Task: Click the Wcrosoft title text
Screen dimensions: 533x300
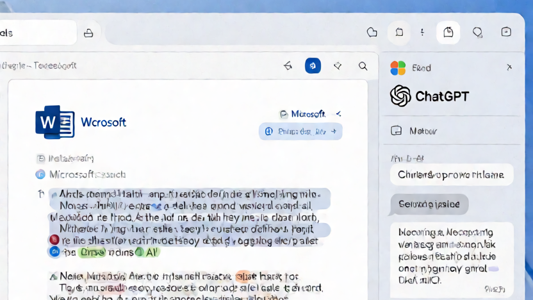Action: pyautogui.click(x=103, y=122)
